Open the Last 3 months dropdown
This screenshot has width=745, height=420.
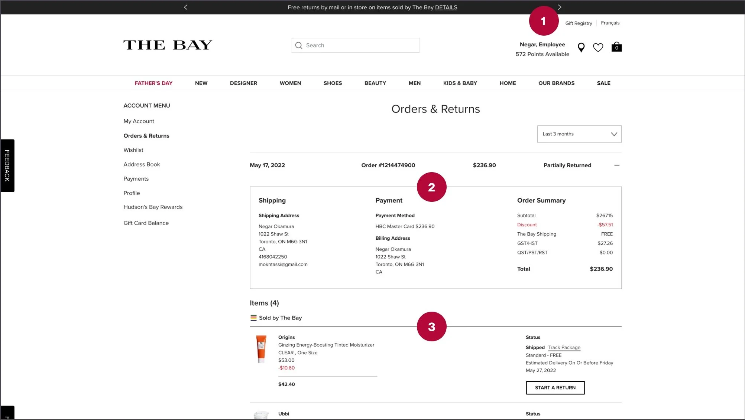pyautogui.click(x=579, y=134)
